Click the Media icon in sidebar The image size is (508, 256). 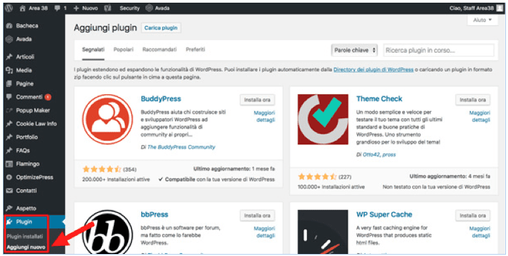(x=9, y=70)
